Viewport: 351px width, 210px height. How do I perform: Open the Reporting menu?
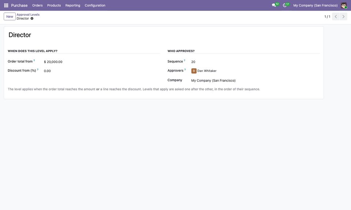(x=73, y=5)
